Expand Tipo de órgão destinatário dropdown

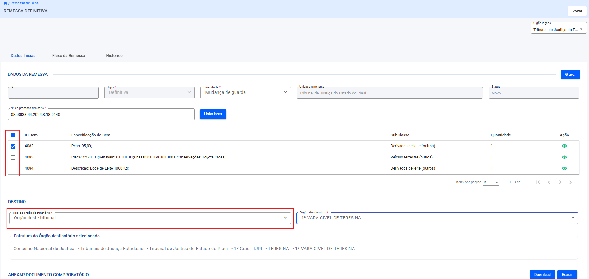tap(150, 218)
